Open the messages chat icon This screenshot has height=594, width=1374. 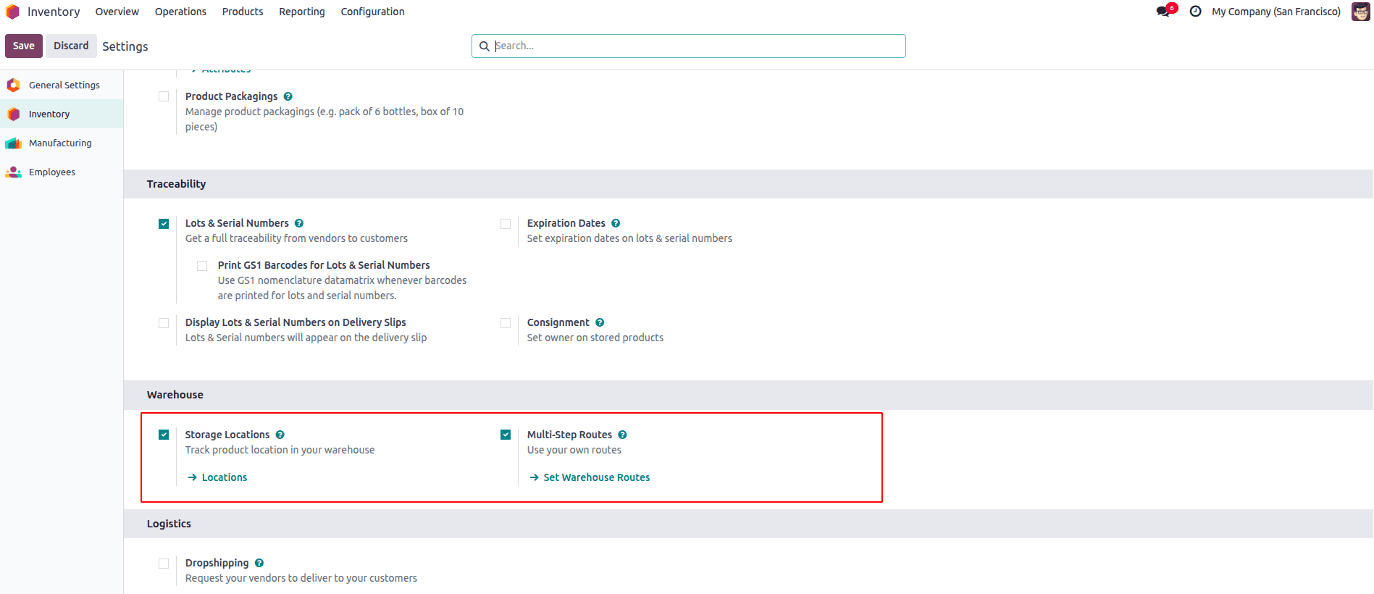tap(1163, 12)
